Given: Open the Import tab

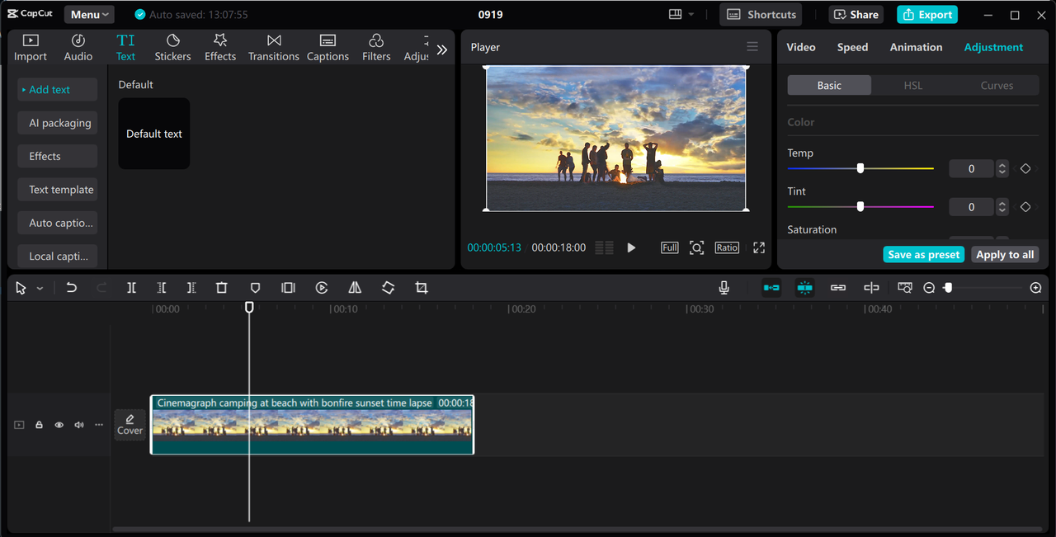Looking at the screenshot, I should [x=31, y=48].
